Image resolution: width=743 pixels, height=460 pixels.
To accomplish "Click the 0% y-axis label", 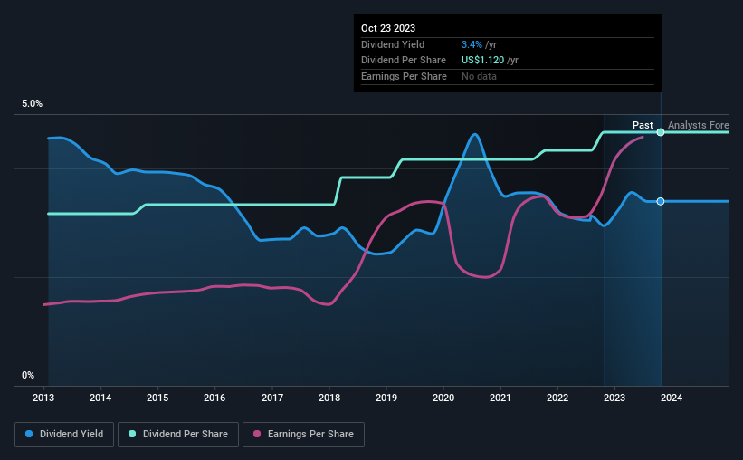I will tap(28, 375).
